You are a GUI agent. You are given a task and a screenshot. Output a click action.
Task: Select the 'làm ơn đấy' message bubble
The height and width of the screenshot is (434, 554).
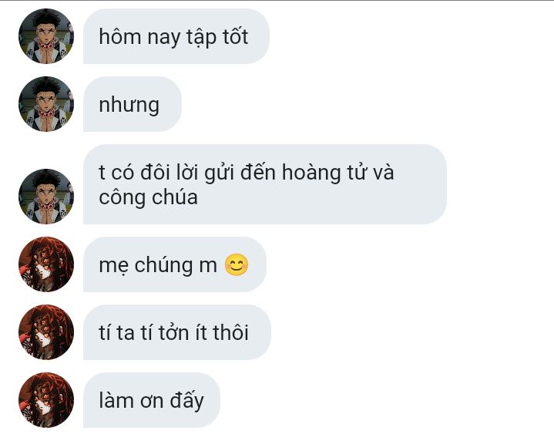152,400
